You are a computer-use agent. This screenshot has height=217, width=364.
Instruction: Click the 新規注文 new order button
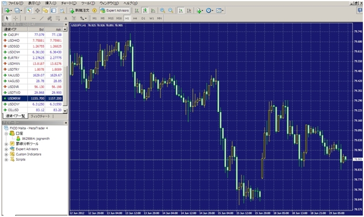click(79, 10)
